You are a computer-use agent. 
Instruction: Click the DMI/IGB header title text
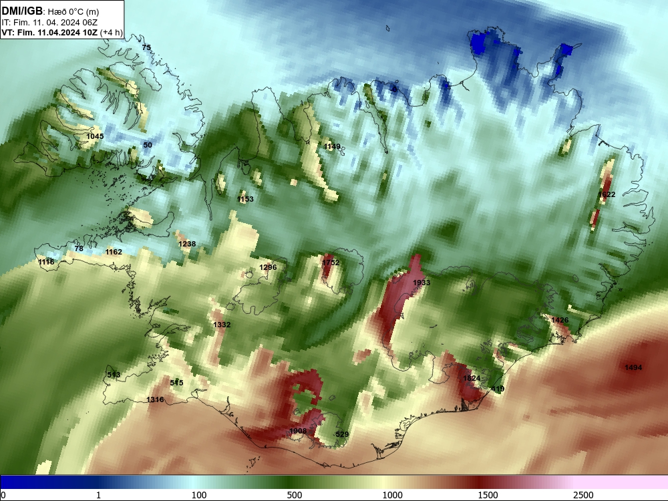coord(22,11)
